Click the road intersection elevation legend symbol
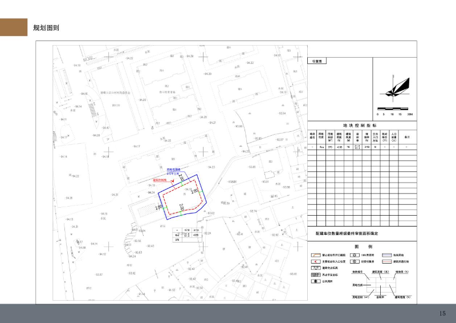Image resolution: width=456 pixels, height=323 pixels. coord(314,268)
